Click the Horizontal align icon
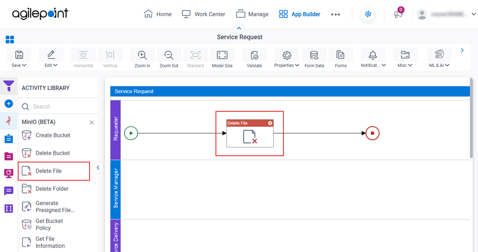This screenshot has height=252, width=478. (x=83, y=55)
